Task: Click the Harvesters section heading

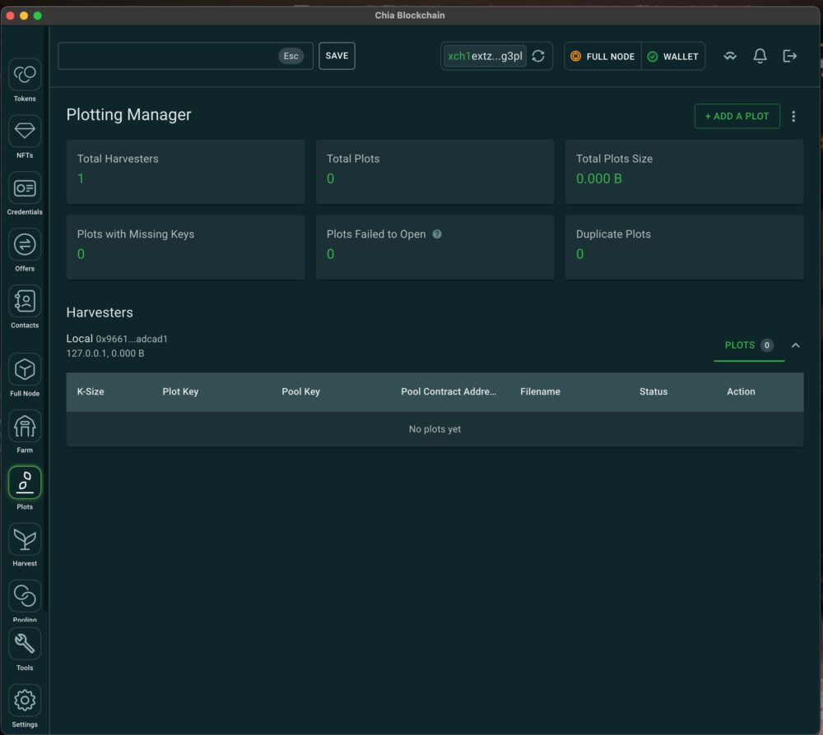Action: point(100,312)
